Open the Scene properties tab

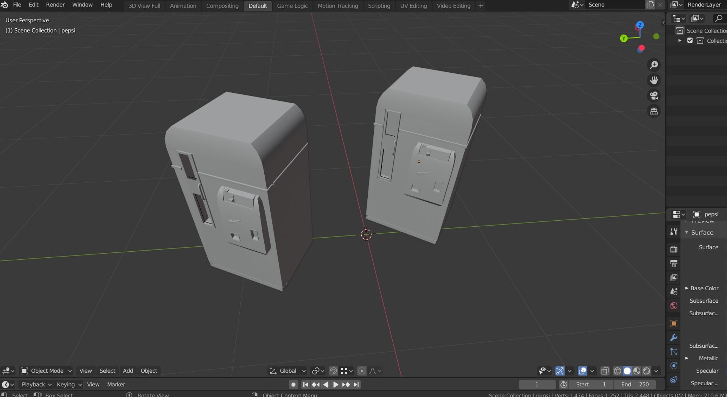coord(674,291)
